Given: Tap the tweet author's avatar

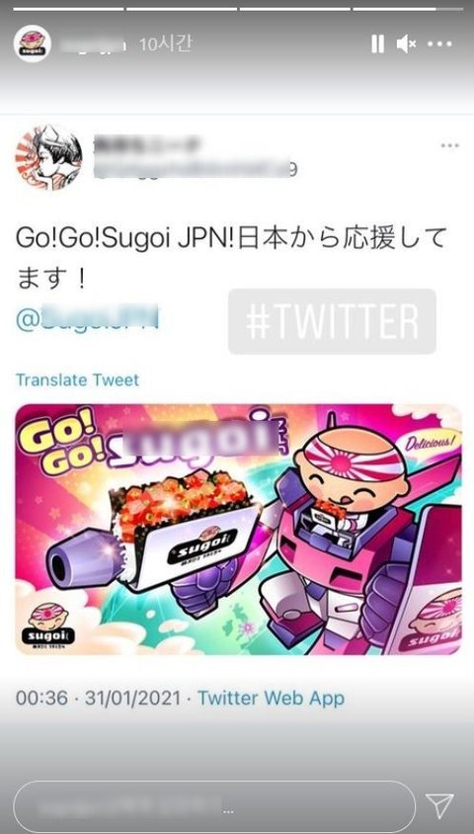Looking at the screenshot, I should [49, 158].
